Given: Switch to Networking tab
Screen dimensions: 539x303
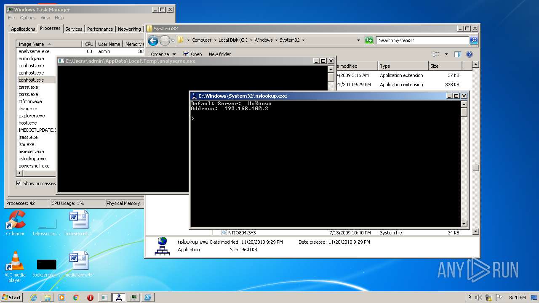Looking at the screenshot, I should 129,29.
